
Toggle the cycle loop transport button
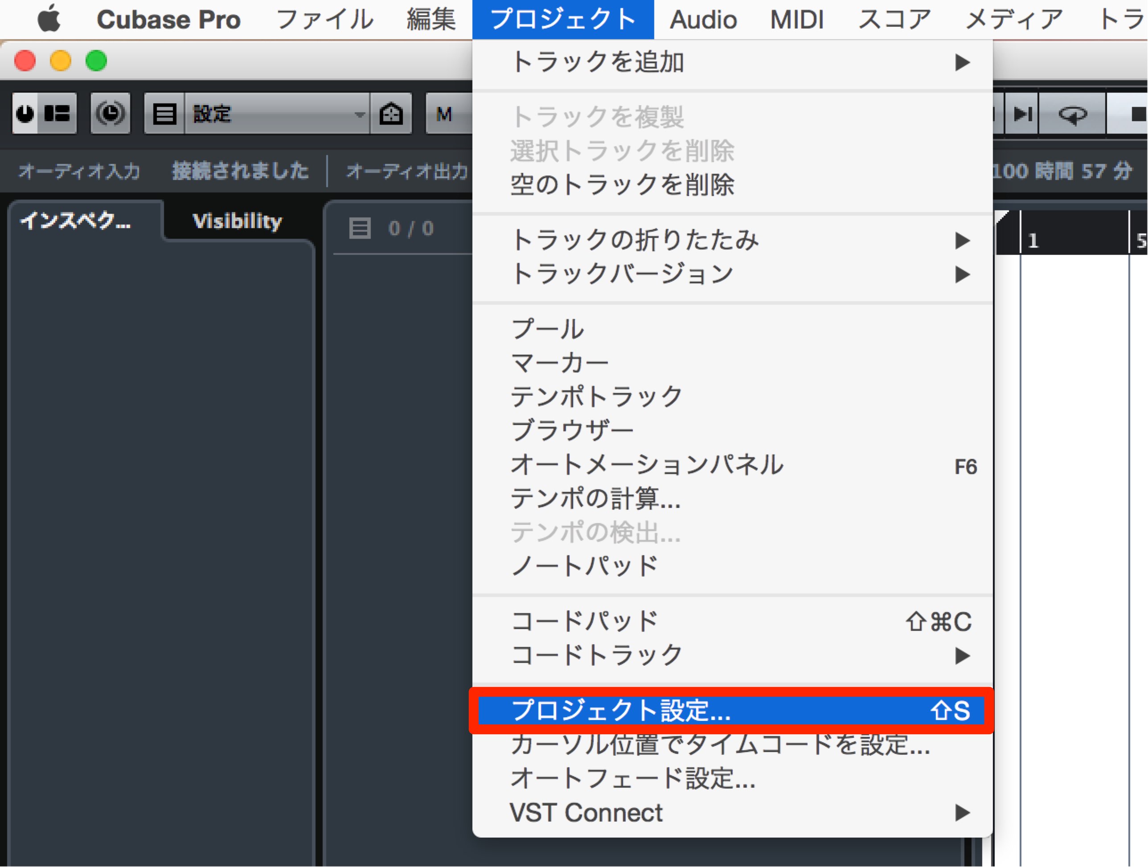(1072, 113)
